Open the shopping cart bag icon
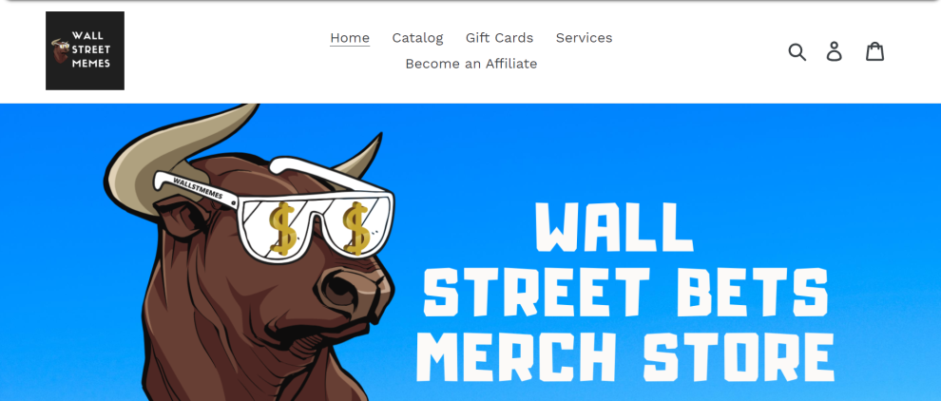The width and height of the screenshot is (941, 401). click(x=875, y=51)
